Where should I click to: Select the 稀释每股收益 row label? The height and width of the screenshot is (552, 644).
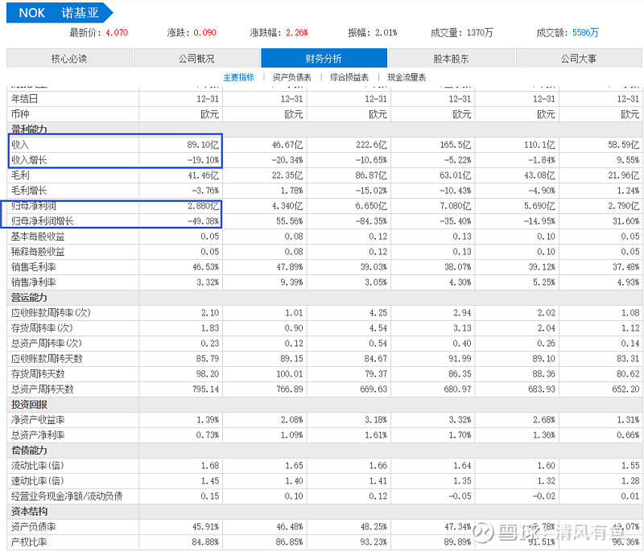[38, 252]
